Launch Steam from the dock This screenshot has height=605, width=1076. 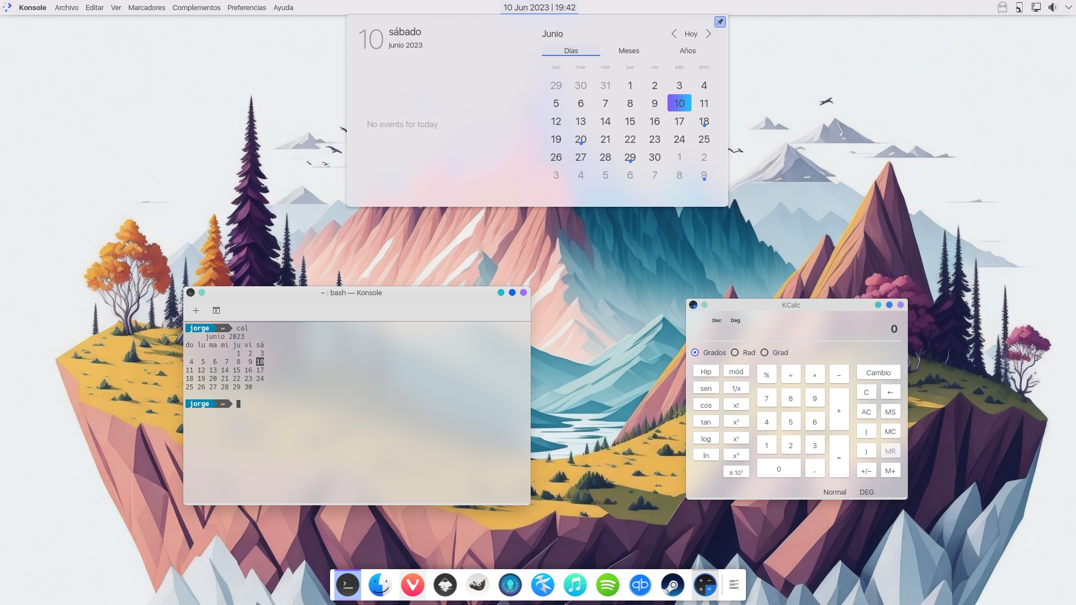click(672, 585)
